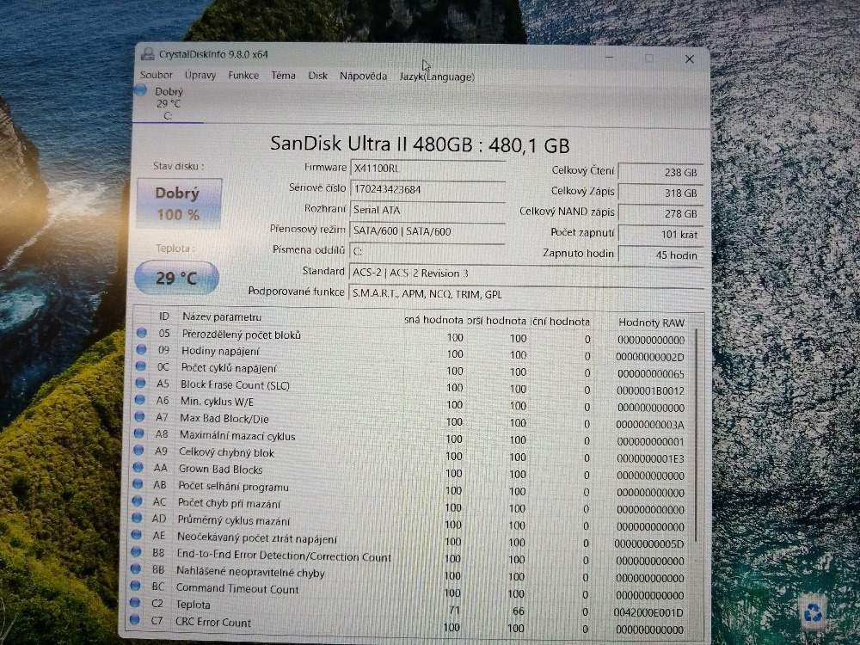The image size is (860, 645).
Task: Open the Téma menu
Action: click(283, 76)
